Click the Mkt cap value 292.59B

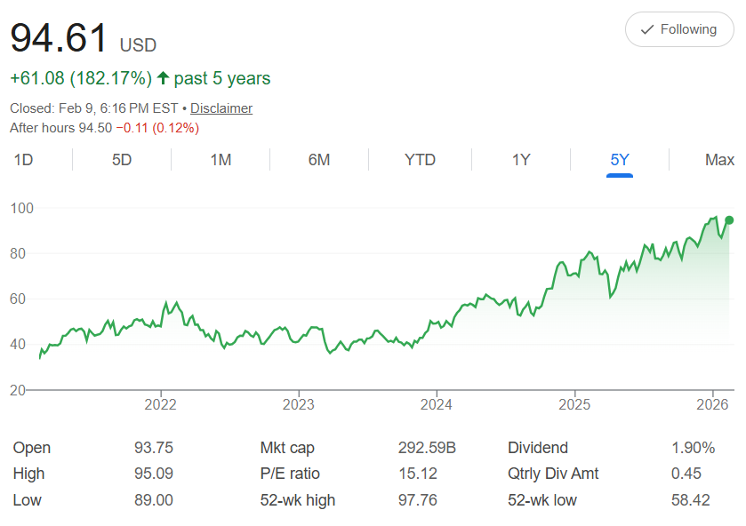[x=427, y=448]
